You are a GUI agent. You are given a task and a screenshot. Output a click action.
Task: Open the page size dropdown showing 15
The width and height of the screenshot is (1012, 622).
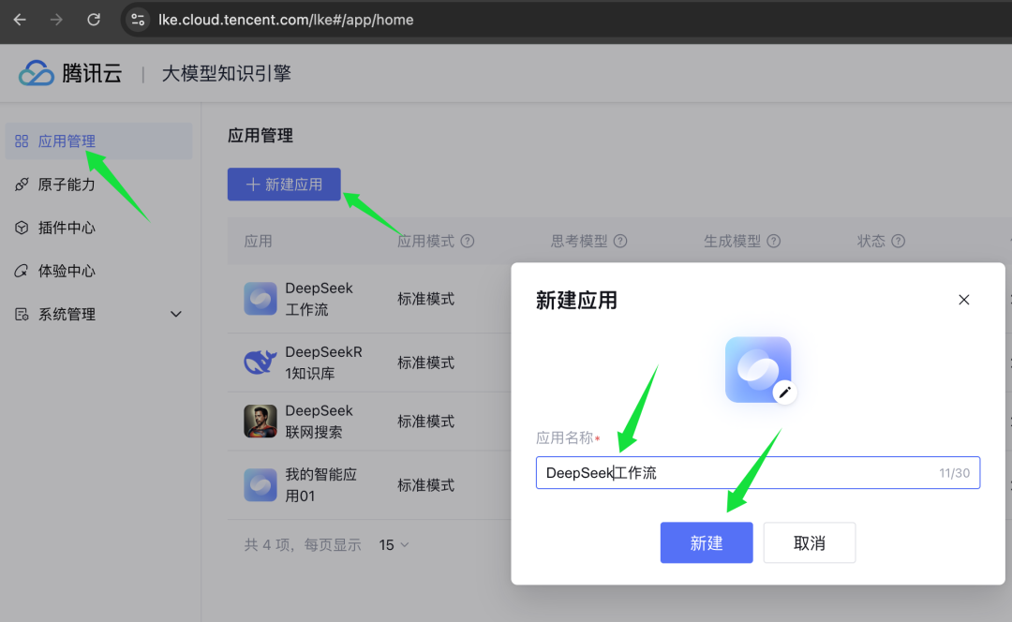point(394,544)
